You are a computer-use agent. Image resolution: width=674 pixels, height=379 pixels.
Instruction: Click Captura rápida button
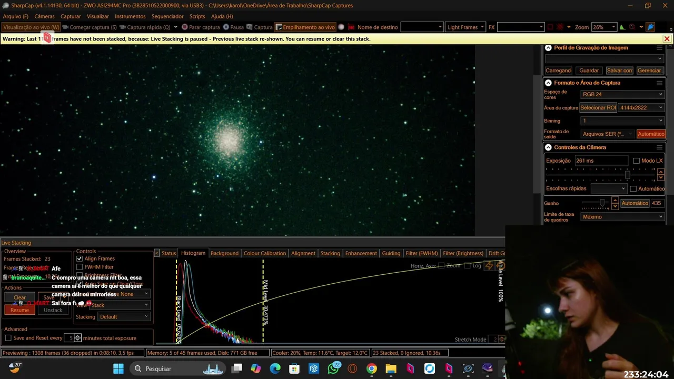click(x=144, y=27)
